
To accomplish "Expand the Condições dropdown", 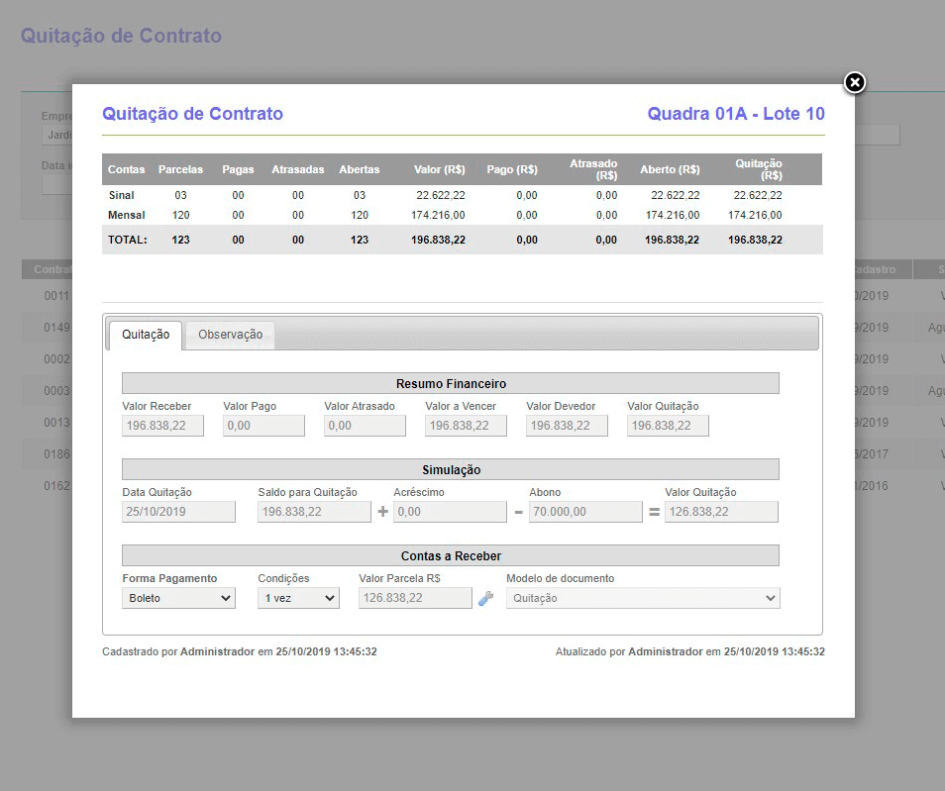I will [298, 598].
